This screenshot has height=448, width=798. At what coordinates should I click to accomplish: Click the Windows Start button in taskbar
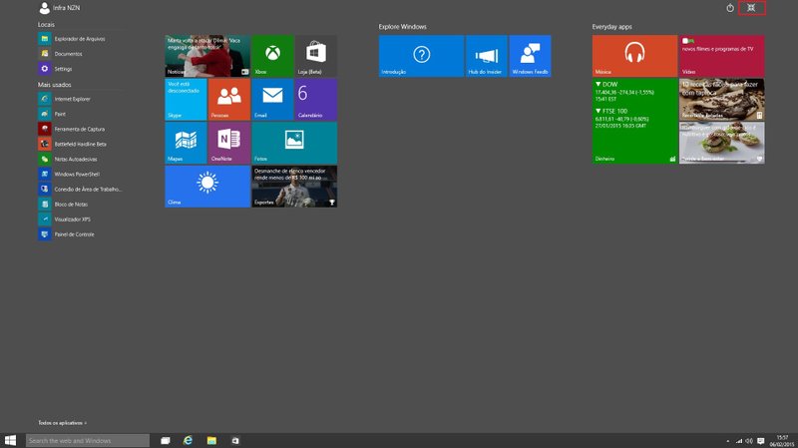(x=10, y=440)
